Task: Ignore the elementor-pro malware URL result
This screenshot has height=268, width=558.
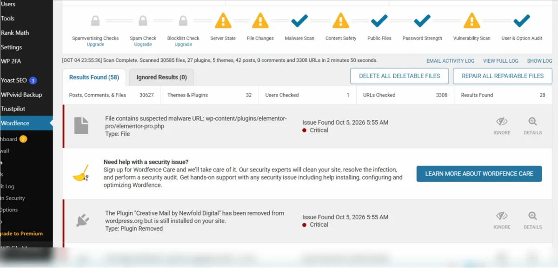Action: (502, 126)
